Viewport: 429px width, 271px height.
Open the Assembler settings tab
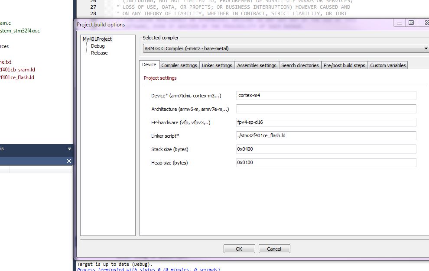pyautogui.click(x=257, y=65)
